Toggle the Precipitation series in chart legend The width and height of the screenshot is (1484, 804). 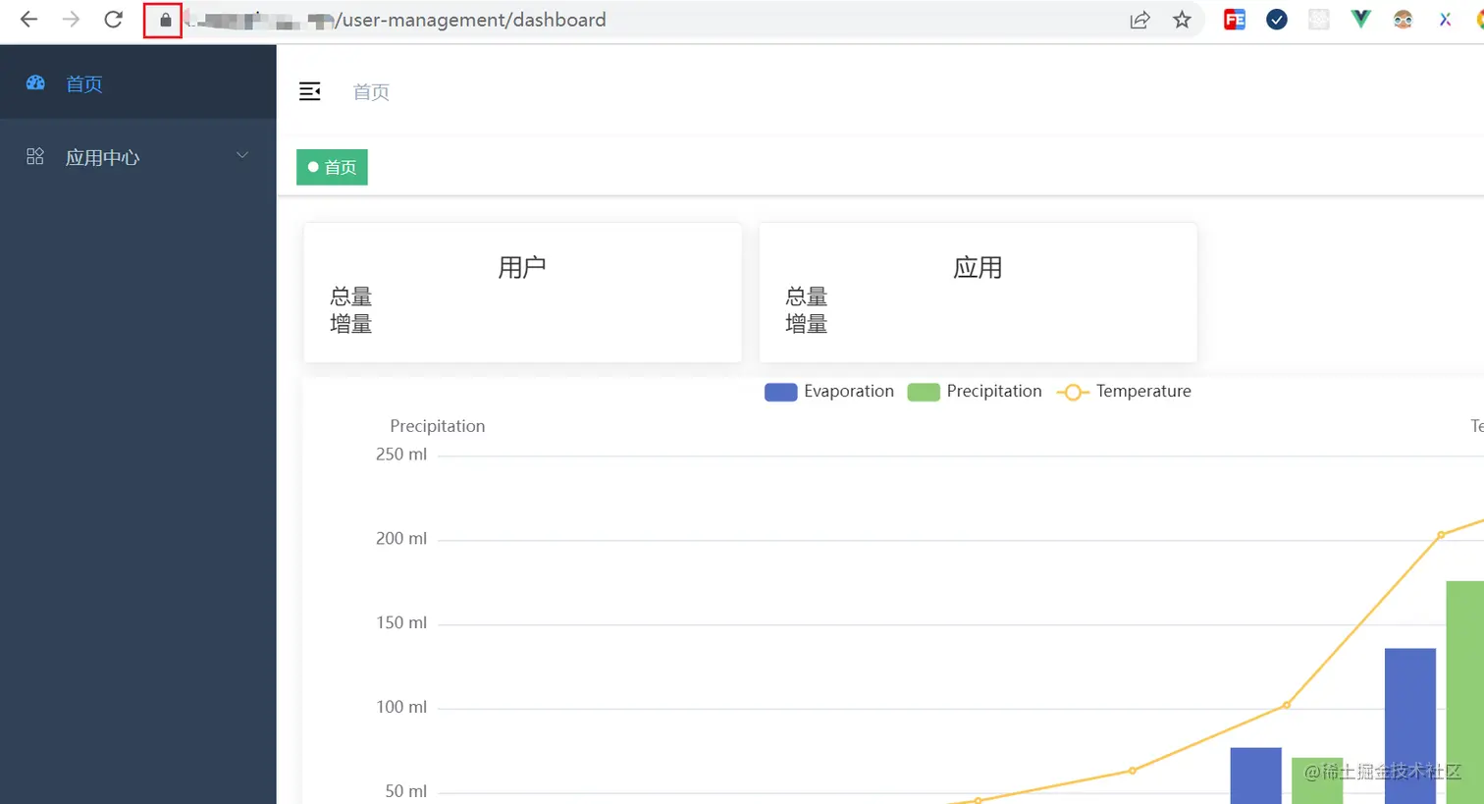tap(975, 392)
